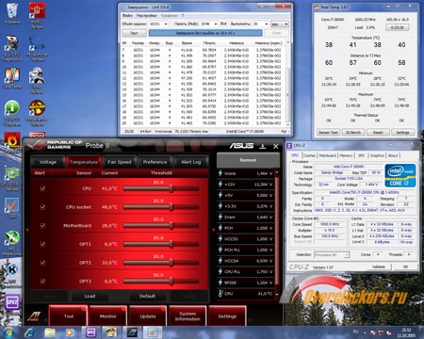Toggle the OPT3 alert checkbox
This screenshot has height=339, width=424.
(42, 281)
